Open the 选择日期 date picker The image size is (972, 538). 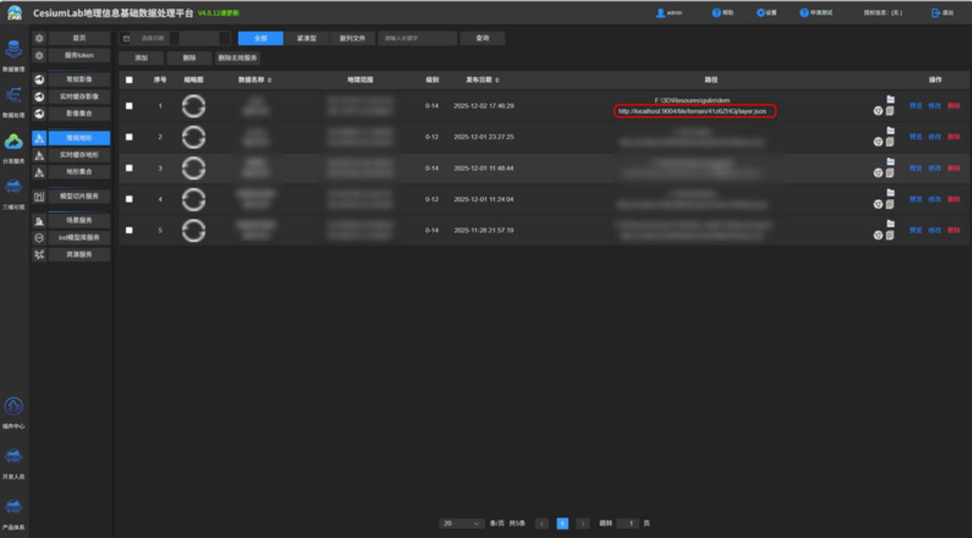point(174,38)
